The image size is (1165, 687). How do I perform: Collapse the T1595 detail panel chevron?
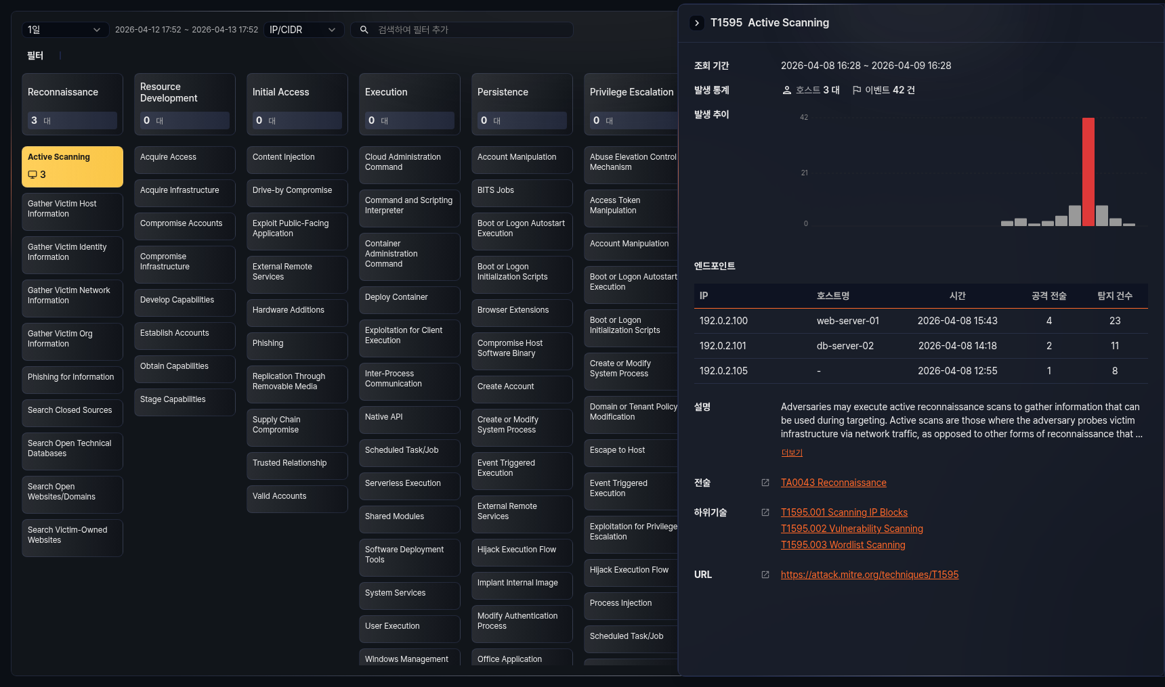click(x=696, y=23)
